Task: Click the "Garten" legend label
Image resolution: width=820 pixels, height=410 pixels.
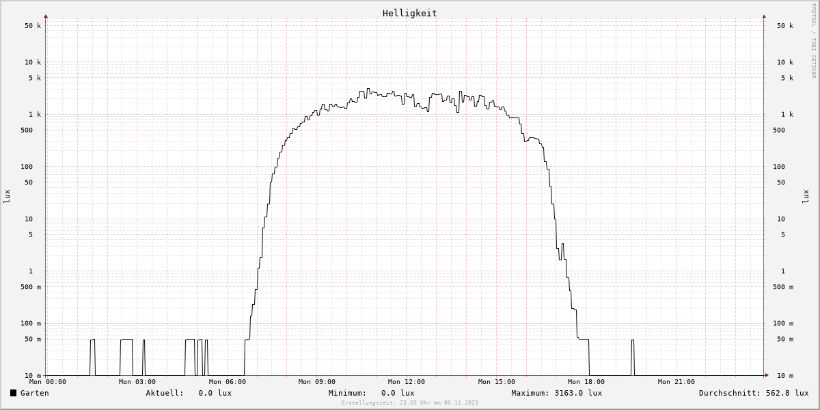Action: 34,393
